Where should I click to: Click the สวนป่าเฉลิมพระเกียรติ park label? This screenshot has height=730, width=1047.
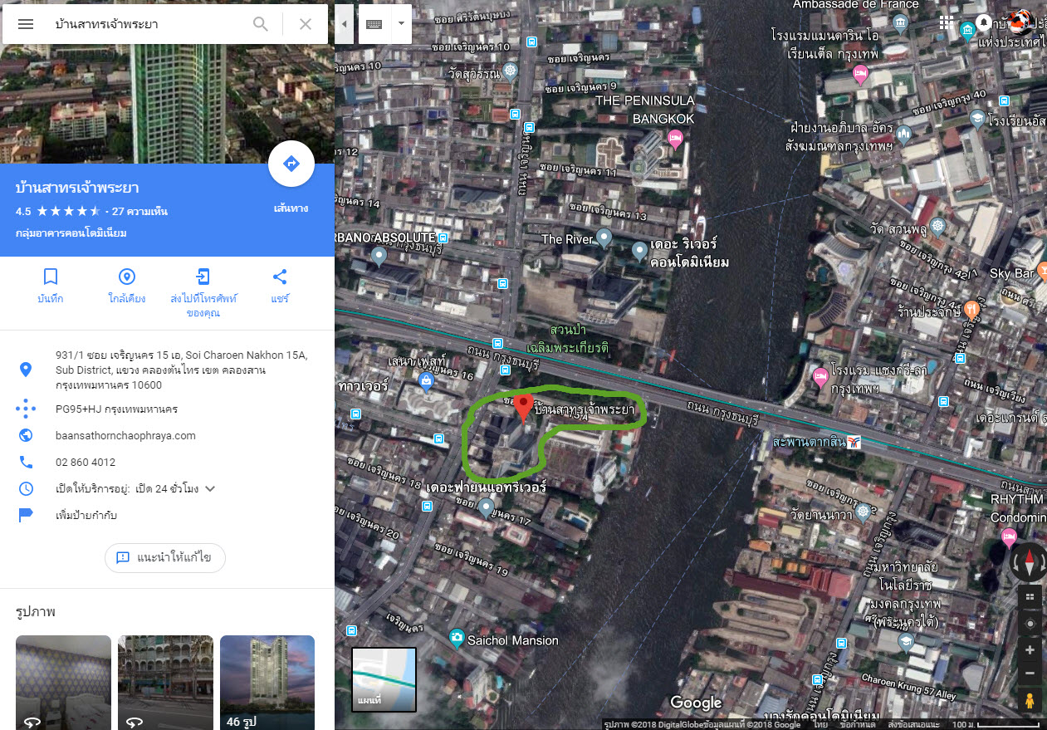568,339
